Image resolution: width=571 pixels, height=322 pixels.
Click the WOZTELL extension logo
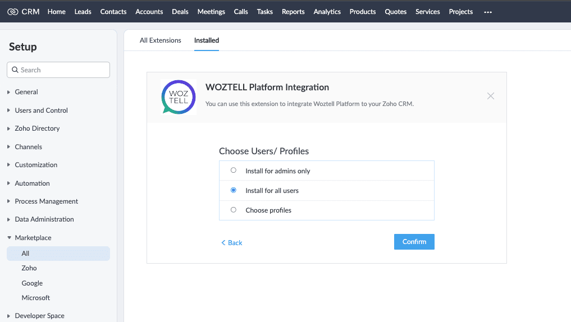pos(179,97)
